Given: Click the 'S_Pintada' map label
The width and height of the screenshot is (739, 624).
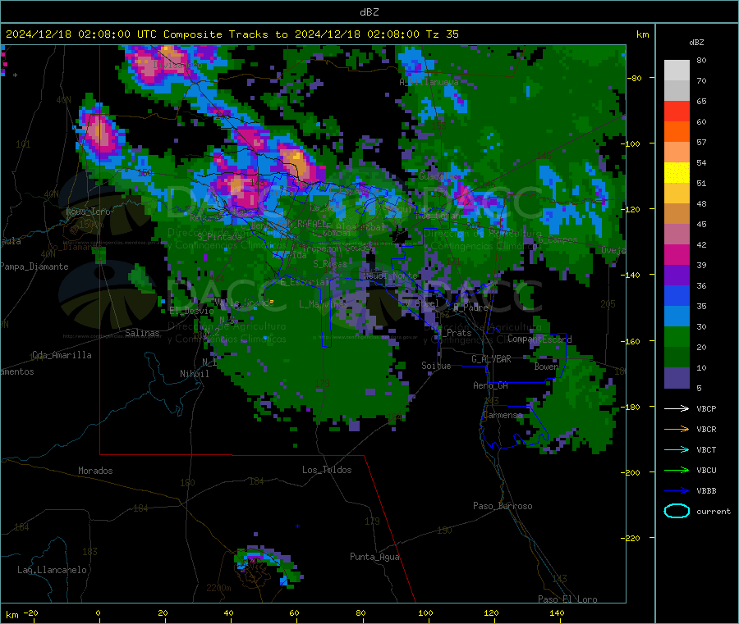Looking at the screenshot, I should click(x=219, y=237).
